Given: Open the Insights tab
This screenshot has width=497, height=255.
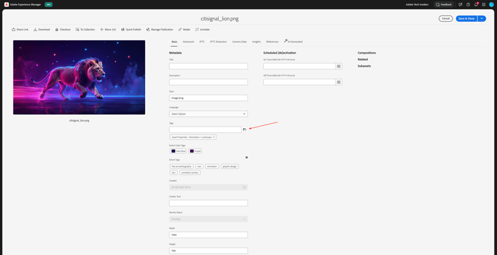Looking at the screenshot, I should click(x=256, y=42).
